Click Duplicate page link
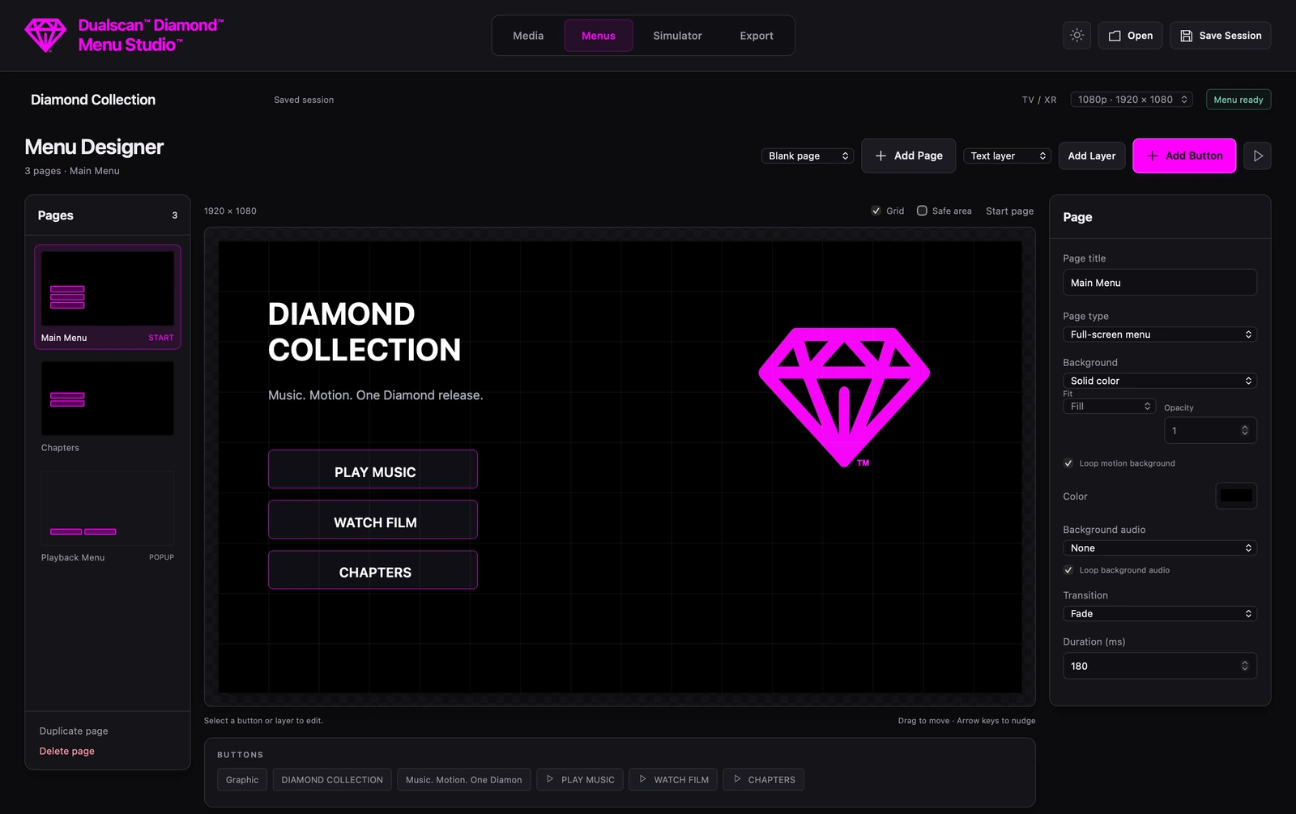Screen dimensions: 1296x814 tap(74, 731)
